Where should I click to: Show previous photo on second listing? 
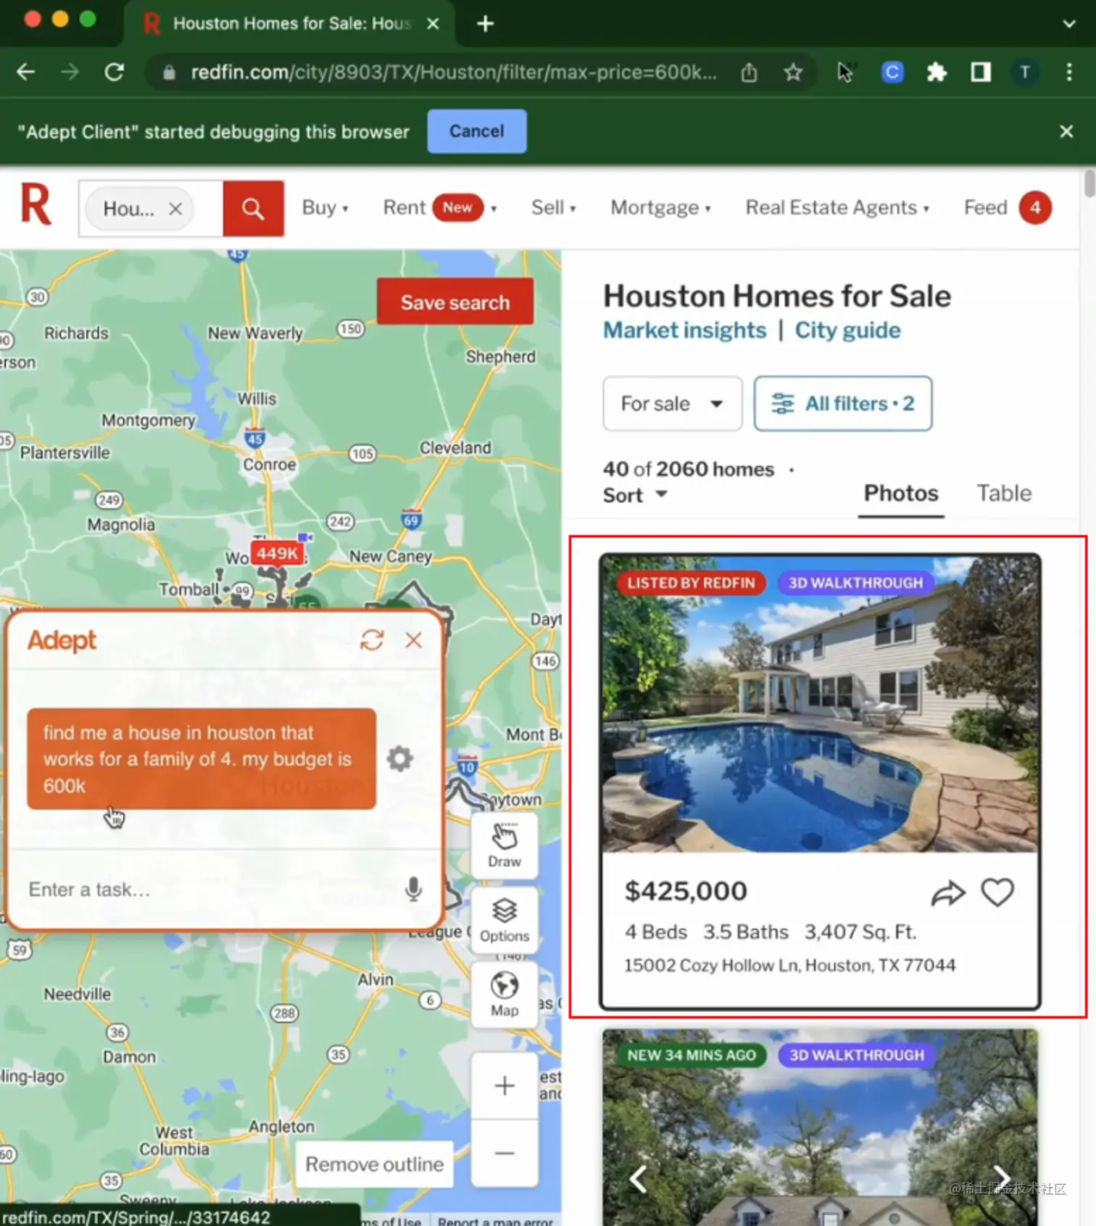click(639, 1180)
